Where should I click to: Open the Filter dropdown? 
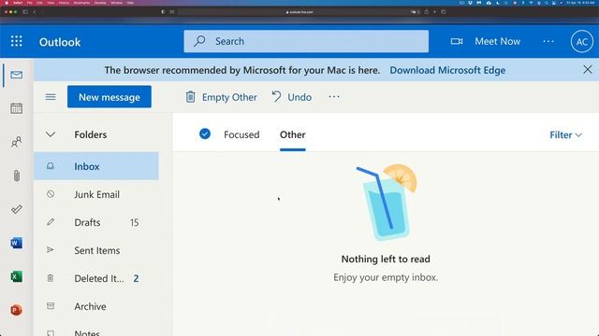(x=565, y=134)
